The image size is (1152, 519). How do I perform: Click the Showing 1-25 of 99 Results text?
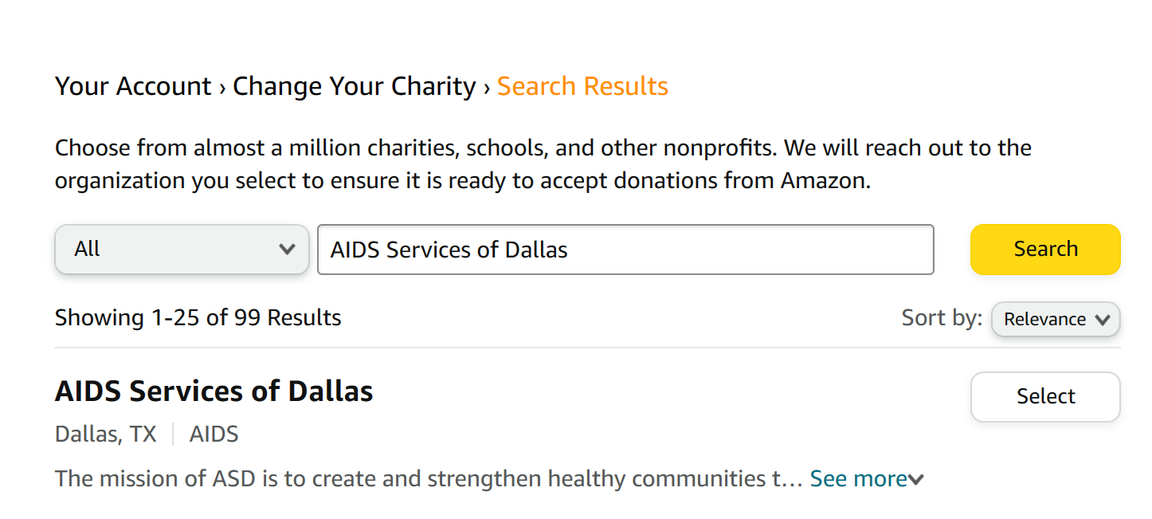198,318
